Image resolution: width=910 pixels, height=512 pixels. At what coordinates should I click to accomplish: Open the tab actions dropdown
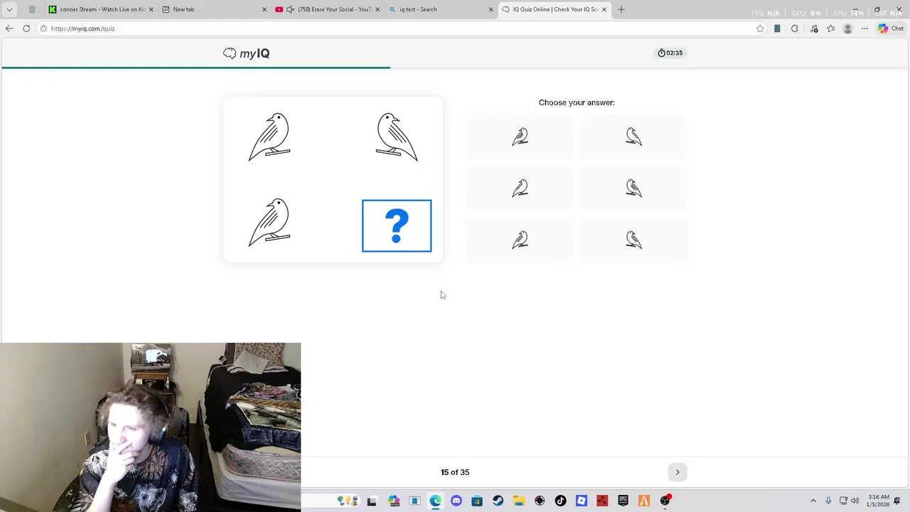tap(9, 9)
